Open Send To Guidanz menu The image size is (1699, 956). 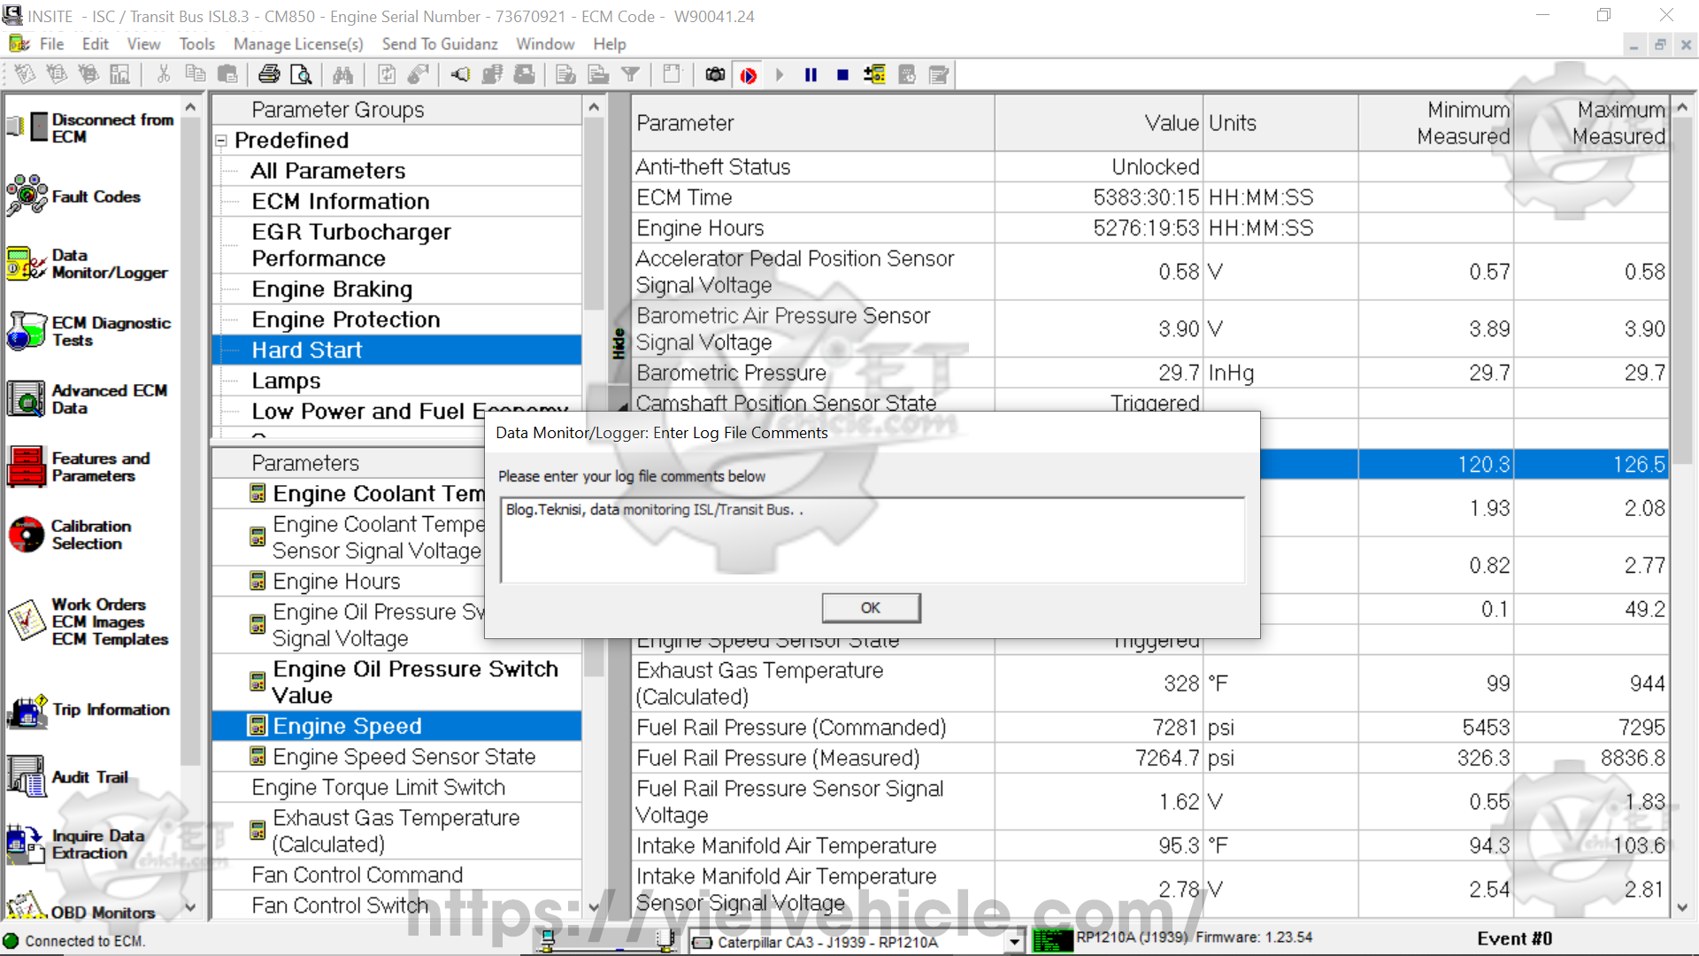coord(439,43)
